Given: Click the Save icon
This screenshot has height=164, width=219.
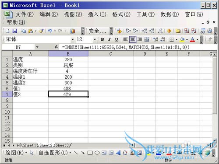Looking at the screenshot, I should click(x=14, y=31).
